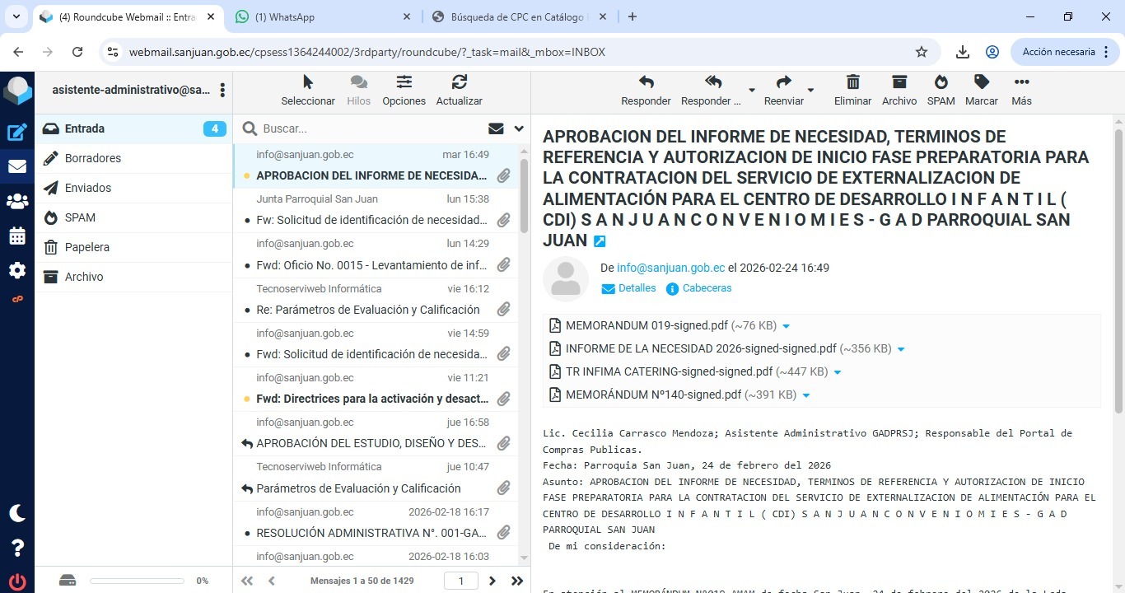The width and height of the screenshot is (1125, 593).
Task: Toggle the Seleccionar selection mode
Action: 308,82
